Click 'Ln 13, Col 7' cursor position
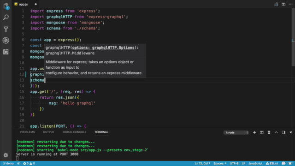The width and height of the screenshot is (295, 166). (202, 163)
